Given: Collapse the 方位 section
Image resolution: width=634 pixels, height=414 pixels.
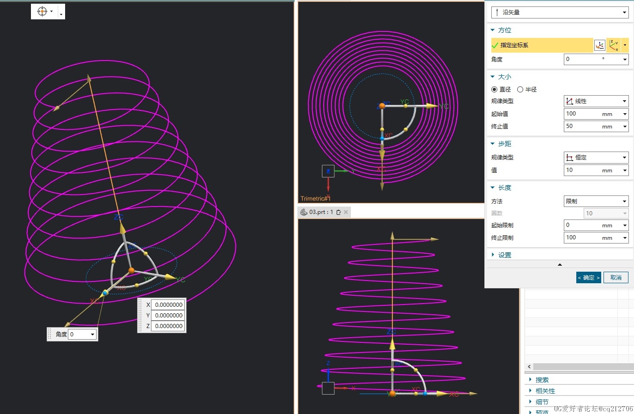Looking at the screenshot, I should tap(493, 30).
